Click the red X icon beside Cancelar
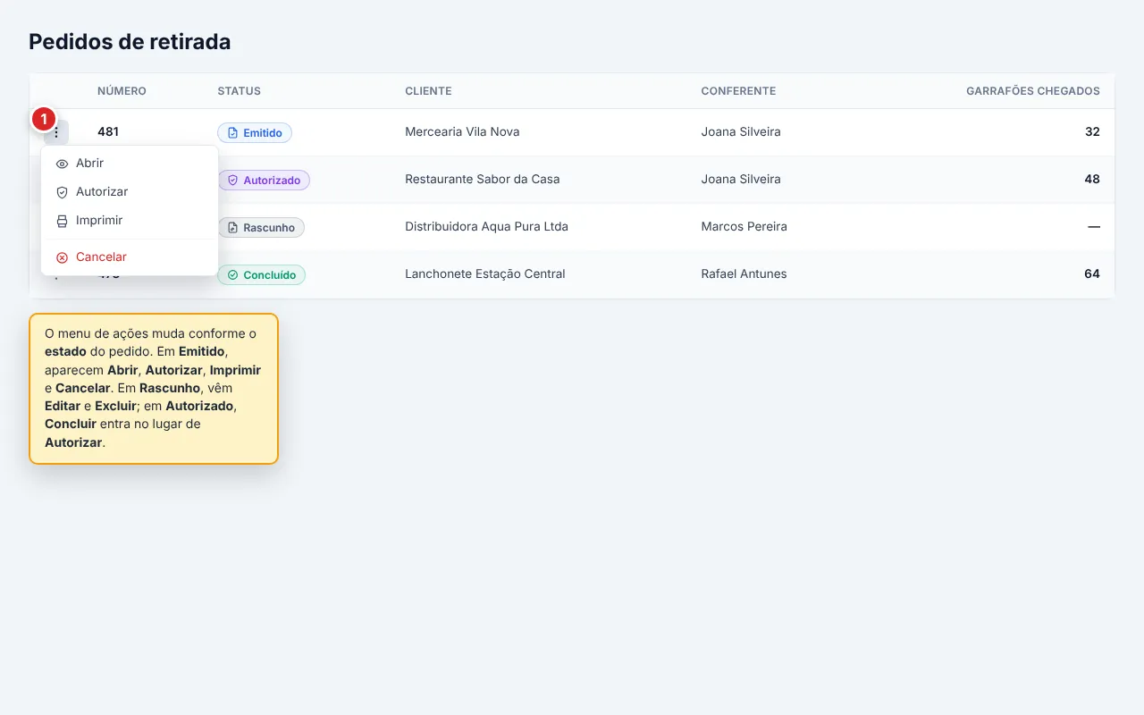The width and height of the screenshot is (1144, 715). (x=62, y=257)
